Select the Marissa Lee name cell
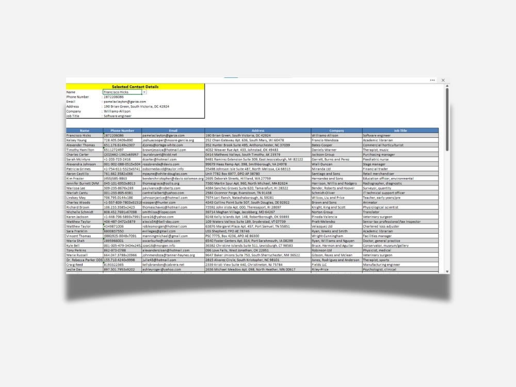The height and width of the screenshot is (387, 516). click(x=85, y=188)
